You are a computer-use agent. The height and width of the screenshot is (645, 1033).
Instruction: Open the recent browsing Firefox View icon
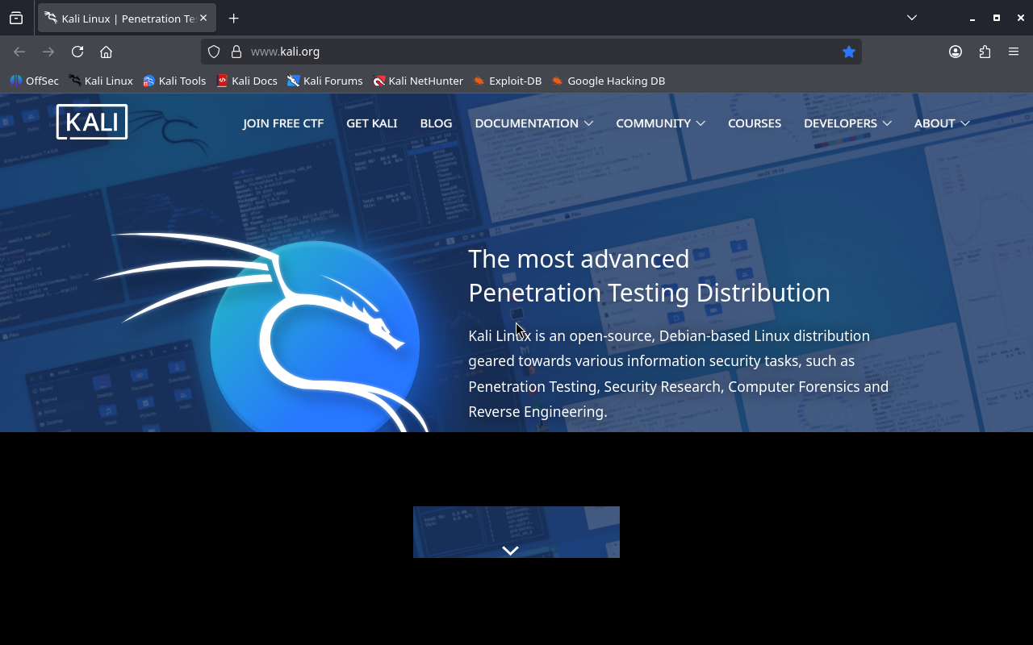pyautogui.click(x=16, y=18)
